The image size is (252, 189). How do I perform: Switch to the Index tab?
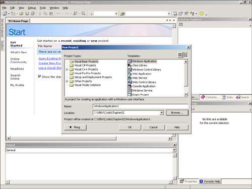pyautogui.click(x=228, y=97)
